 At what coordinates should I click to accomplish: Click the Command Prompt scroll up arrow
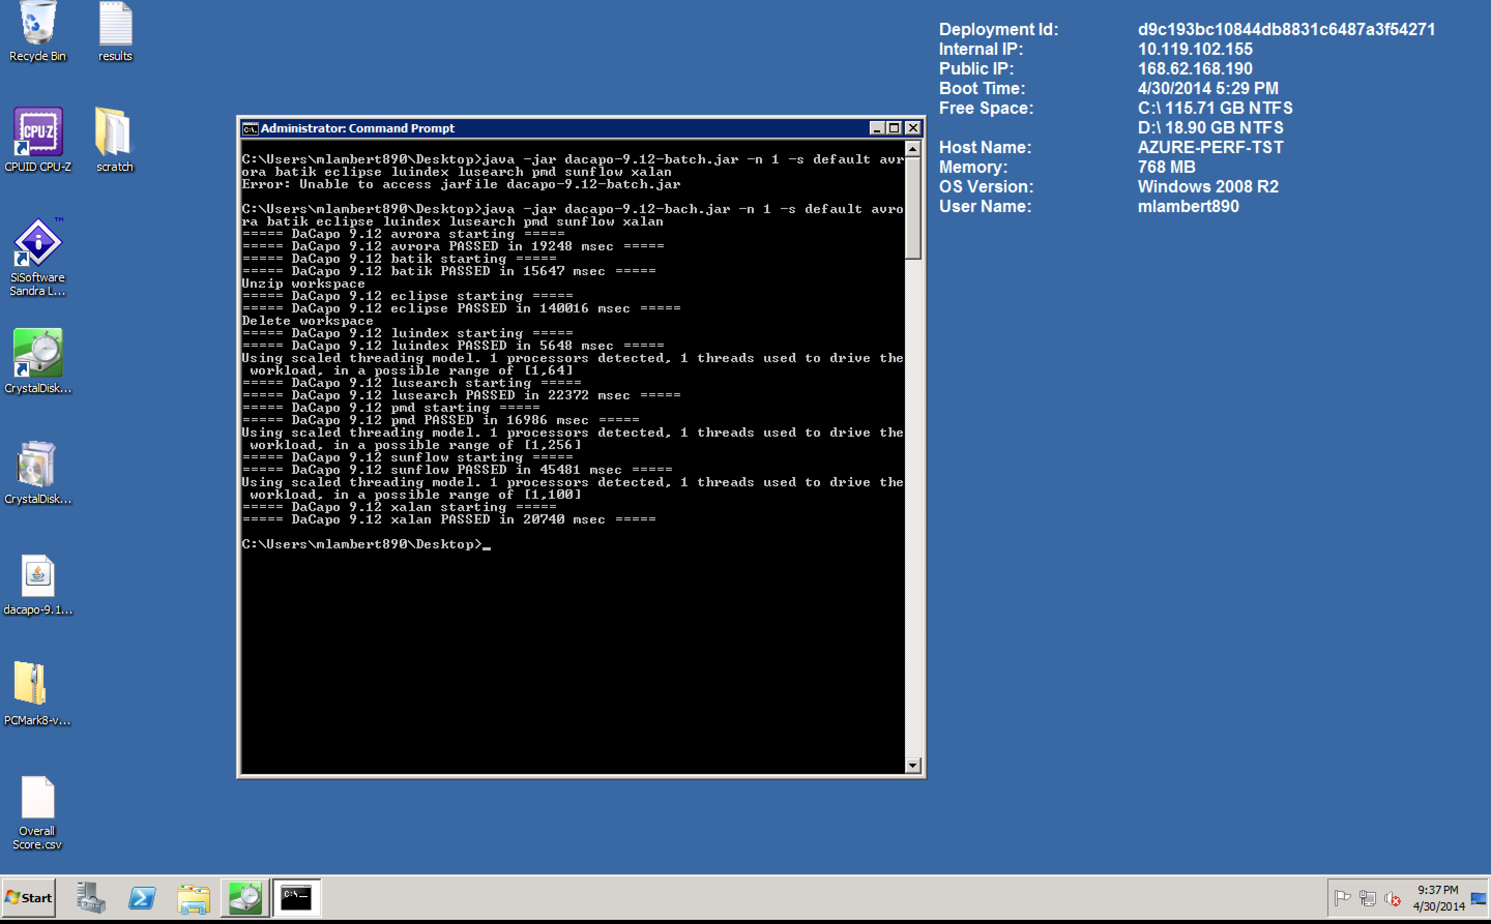(x=912, y=148)
